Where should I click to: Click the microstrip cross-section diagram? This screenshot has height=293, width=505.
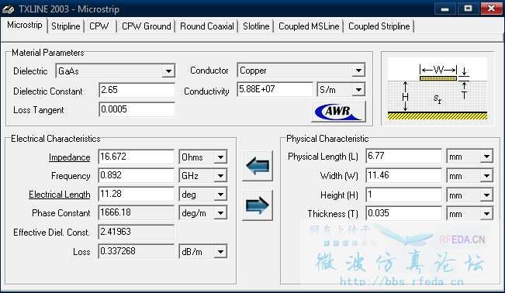tap(438, 89)
